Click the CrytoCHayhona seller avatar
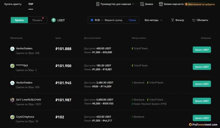The image size is (220, 128). click(12, 117)
